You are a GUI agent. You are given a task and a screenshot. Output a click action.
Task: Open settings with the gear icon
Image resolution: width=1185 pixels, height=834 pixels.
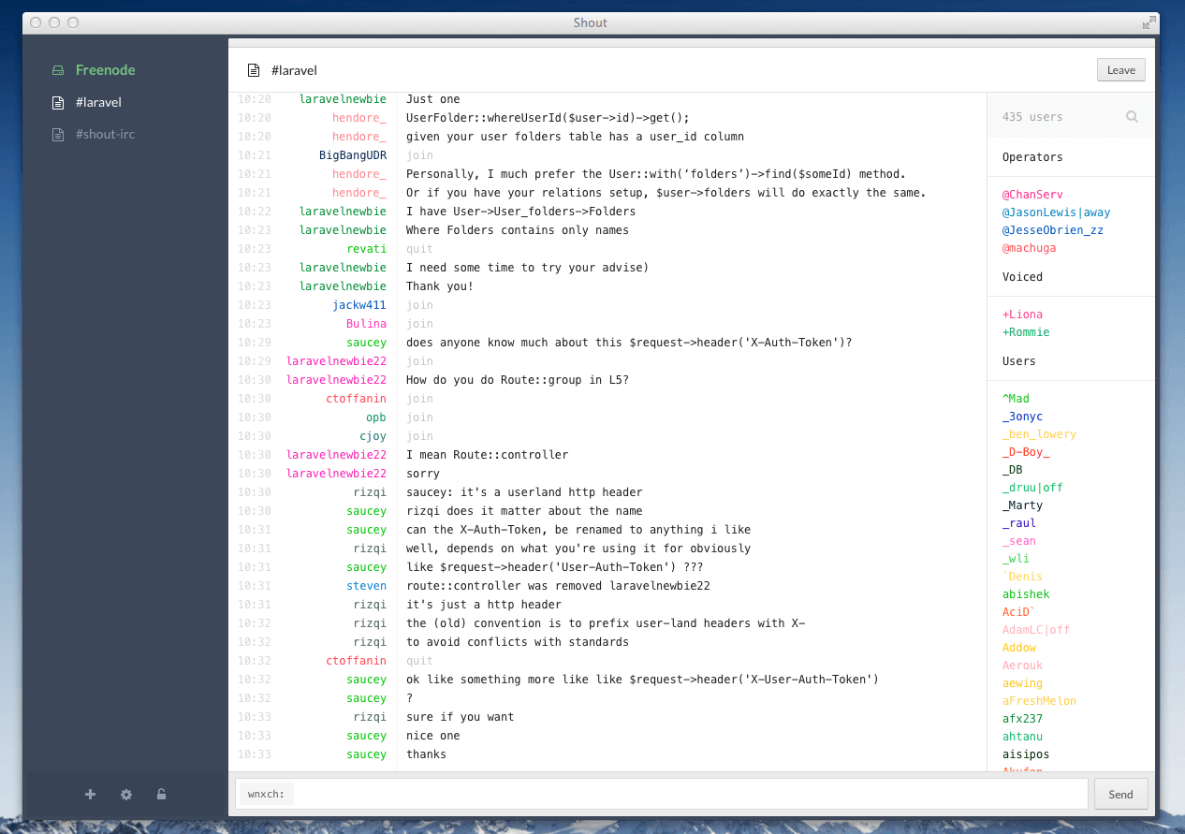[x=126, y=795]
